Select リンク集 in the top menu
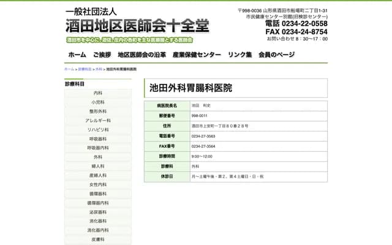 (239, 55)
